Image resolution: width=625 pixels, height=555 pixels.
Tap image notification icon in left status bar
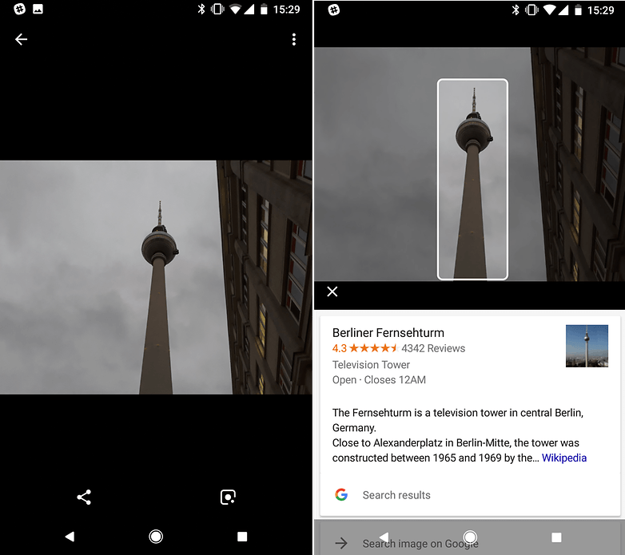[38, 9]
